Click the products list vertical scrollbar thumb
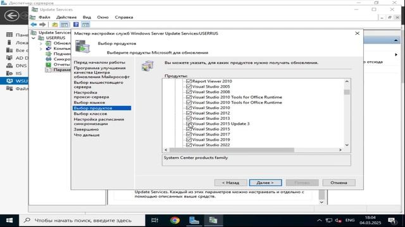The image size is (405, 227). pos(347,92)
